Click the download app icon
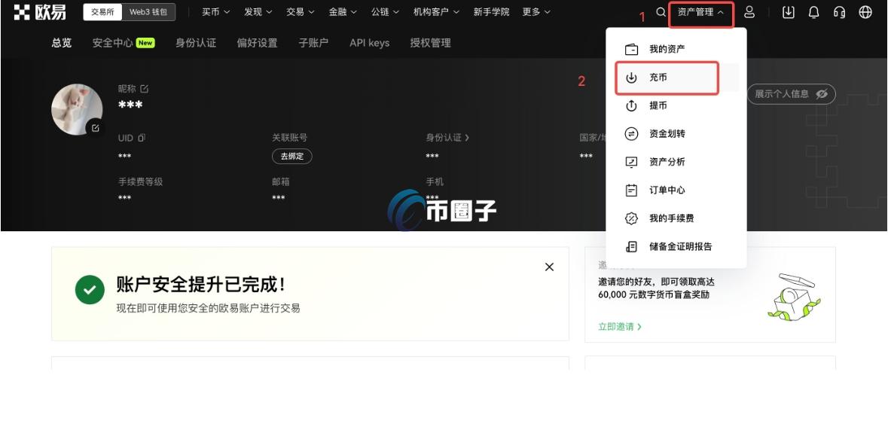 tap(789, 12)
